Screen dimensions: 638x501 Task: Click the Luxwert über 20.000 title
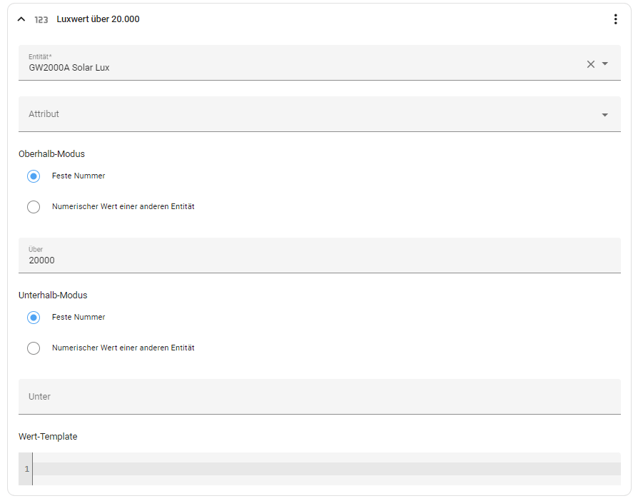(x=98, y=19)
